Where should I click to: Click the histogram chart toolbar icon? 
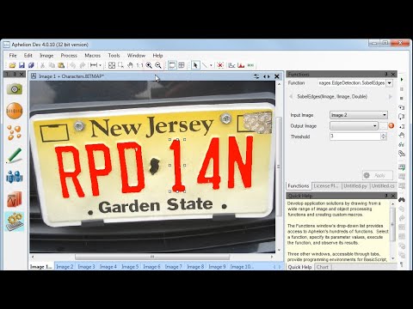click(241, 65)
